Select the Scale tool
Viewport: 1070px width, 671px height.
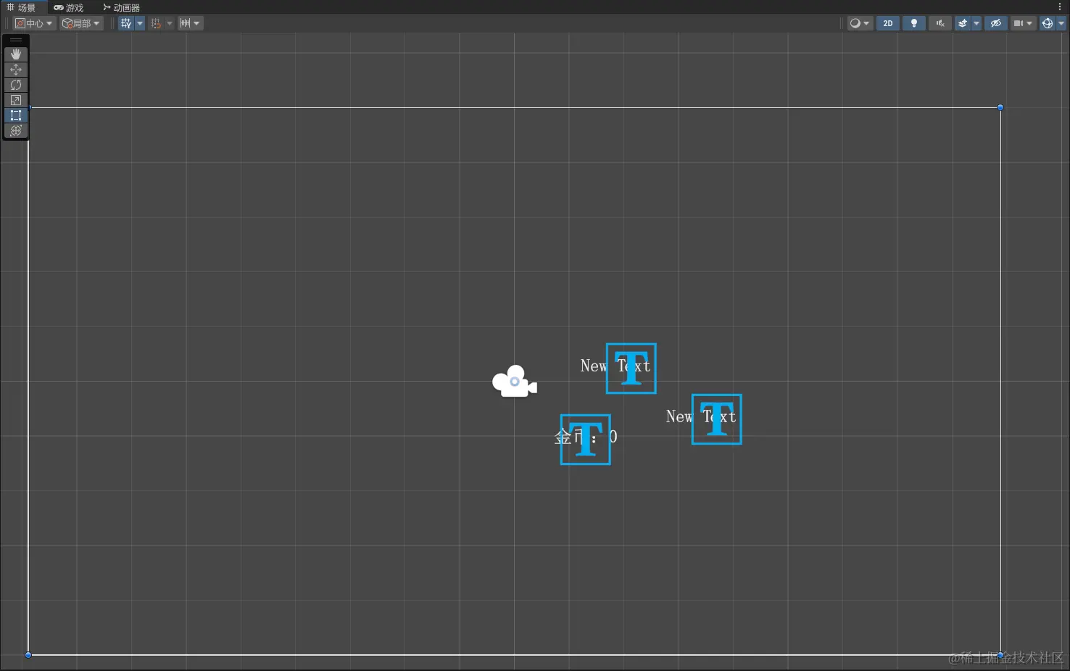tap(16, 100)
